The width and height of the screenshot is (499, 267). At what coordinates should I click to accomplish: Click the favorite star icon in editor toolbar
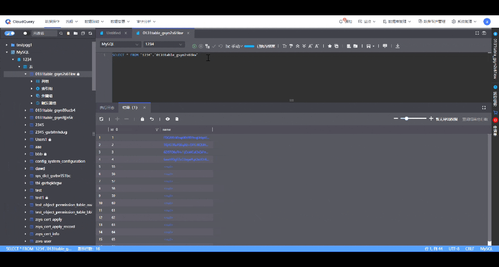[330, 46]
